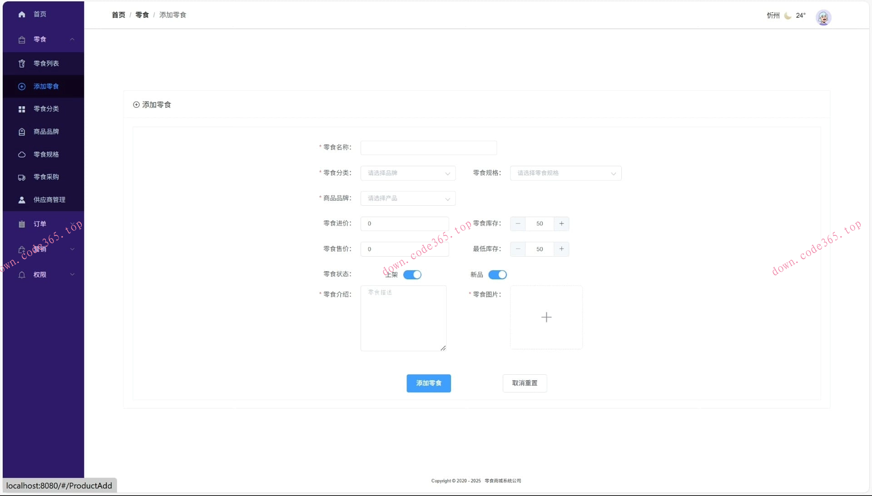This screenshot has width=872, height=496.
Task: Click the grid icon for 零食分类
Action: pyautogui.click(x=21, y=109)
